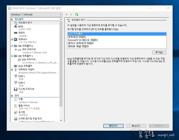Click the 메모리 memory chip icon
The height and width of the screenshot is (140, 179).
coord(15,33)
